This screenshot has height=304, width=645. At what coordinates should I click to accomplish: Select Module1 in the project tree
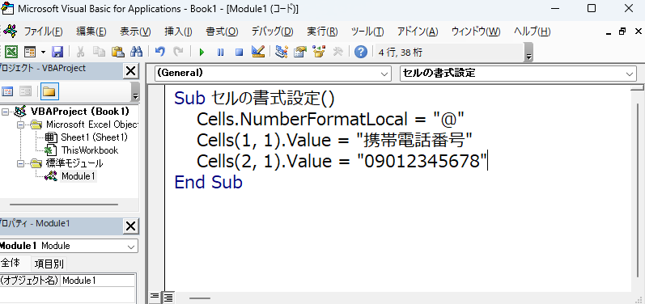pos(79,176)
